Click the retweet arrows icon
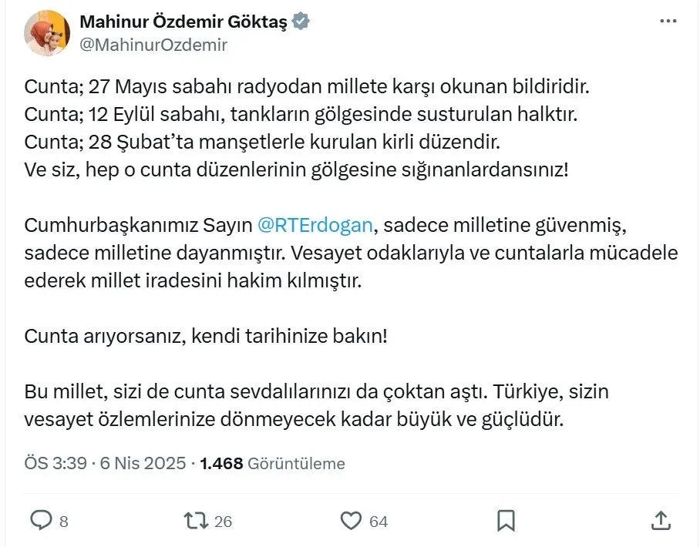 click(197, 521)
